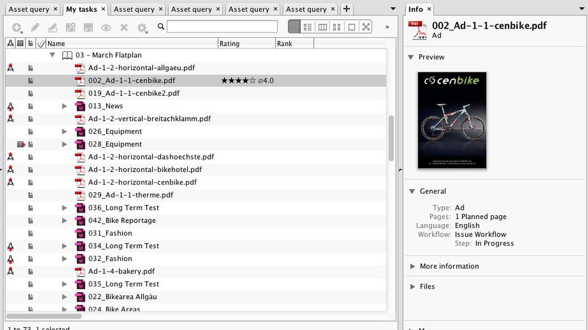
Task: Open the Info panel options dropdown arrow
Action: click(x=582, y=8)
